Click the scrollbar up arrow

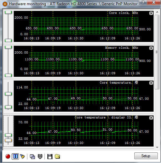coord(157,12)
